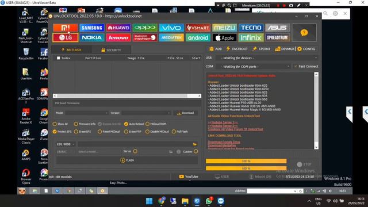The image size is (368, 207).
Task: Click the upper 100% progress bar
Action: click(x=246, y=161)
